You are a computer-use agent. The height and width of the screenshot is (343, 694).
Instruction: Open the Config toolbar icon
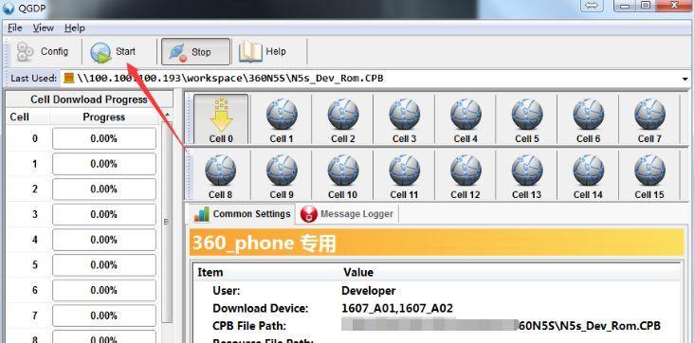point(26,52)
